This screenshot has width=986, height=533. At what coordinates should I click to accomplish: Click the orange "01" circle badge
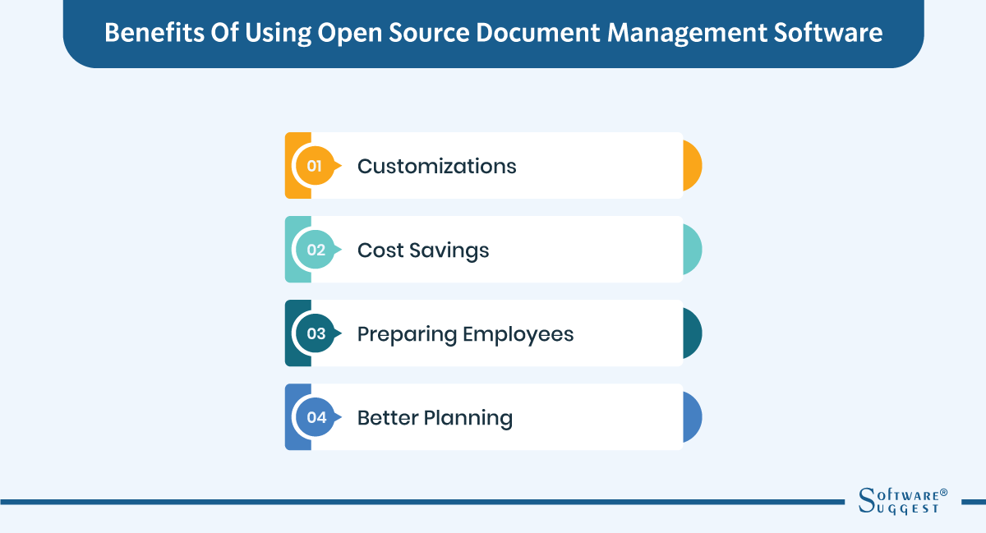[315, 165]
